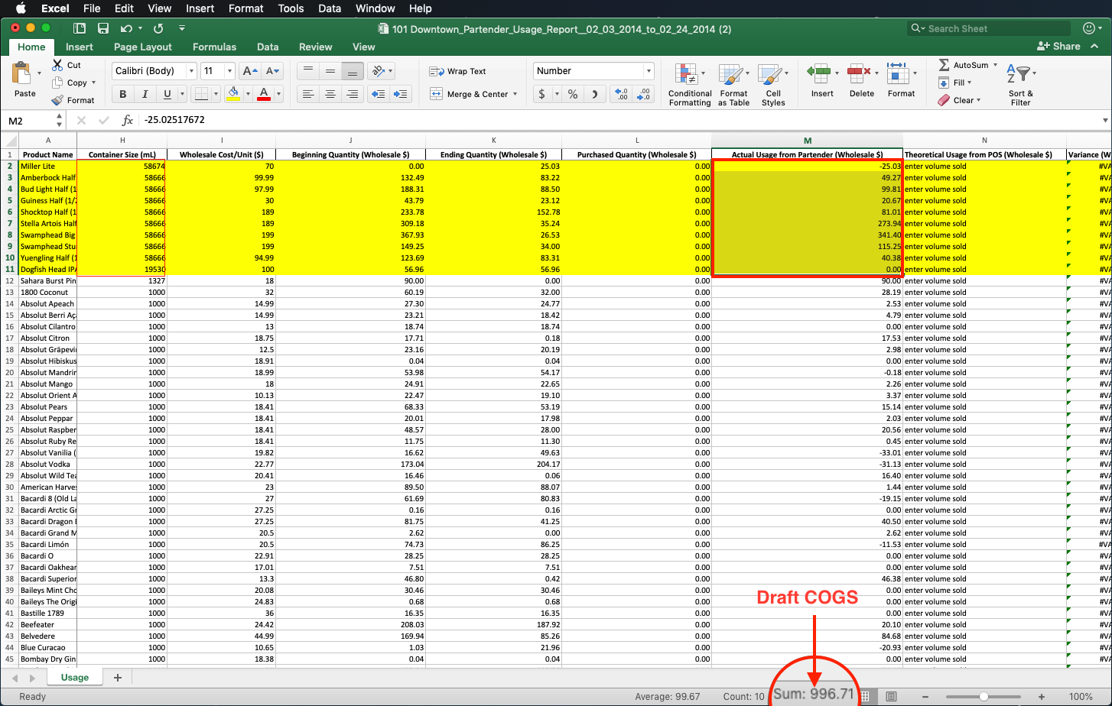Expand the AutoSum dropdown arrow
Image resolution: width=1112 pixels, height=706 pixels.
click(x=995, y=65)
